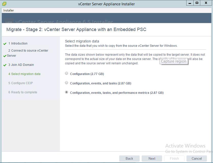Proceed with the Next button

(x=152, y=158)
